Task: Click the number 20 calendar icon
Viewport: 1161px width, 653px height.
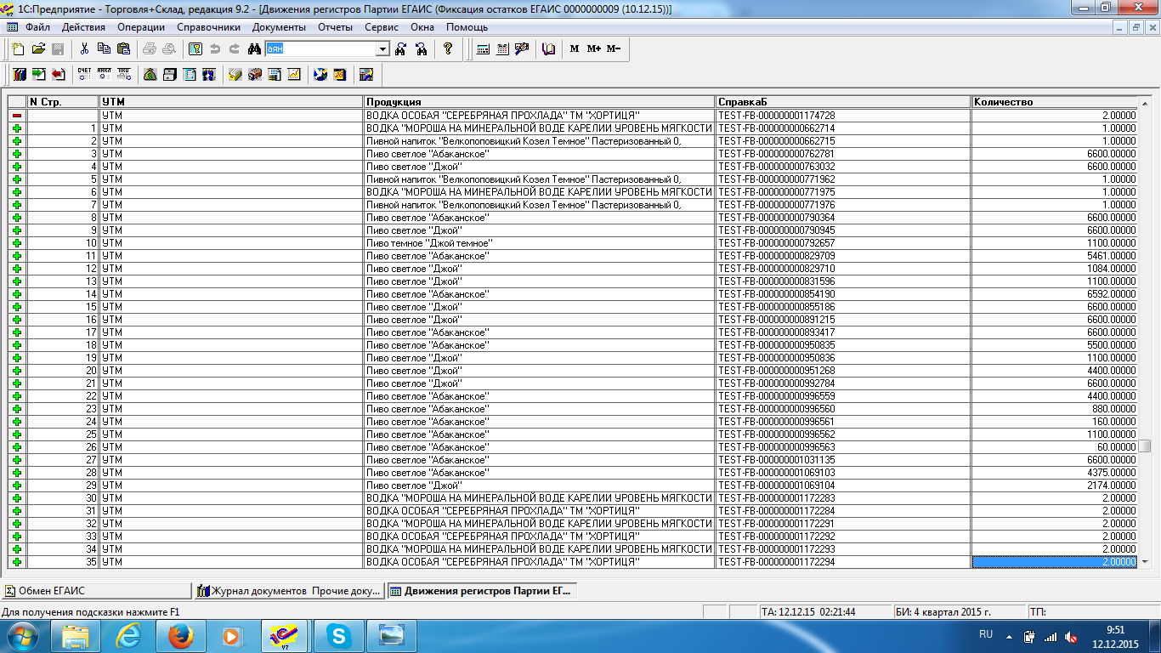Action: (339, 74)
